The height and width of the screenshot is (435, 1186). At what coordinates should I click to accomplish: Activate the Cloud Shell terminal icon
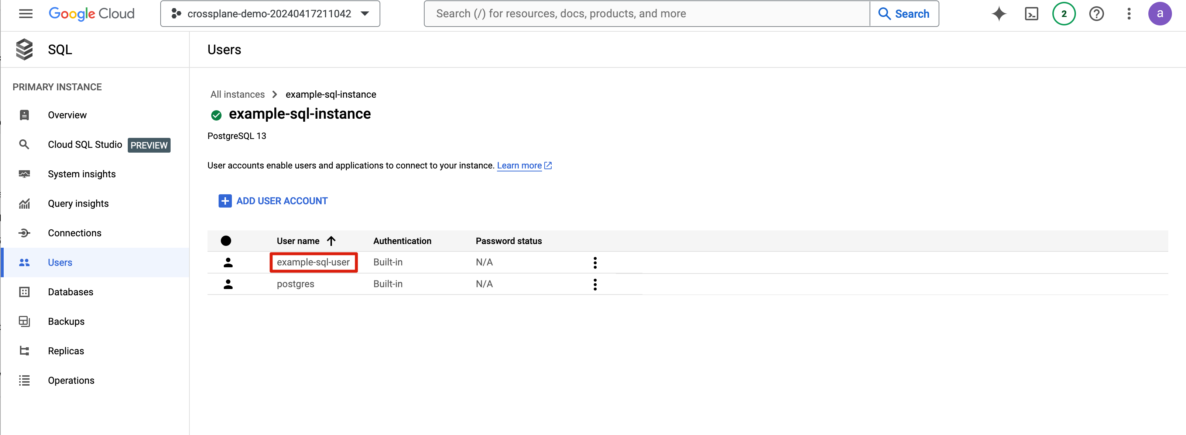[x=1031, y=14]
